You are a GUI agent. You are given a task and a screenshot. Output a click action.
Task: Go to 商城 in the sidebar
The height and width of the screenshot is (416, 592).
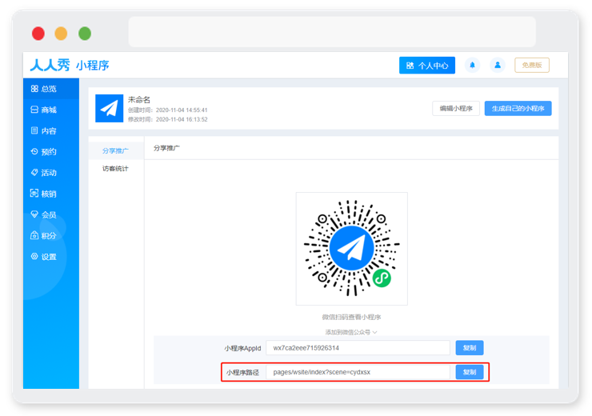[x=51, y=110]
